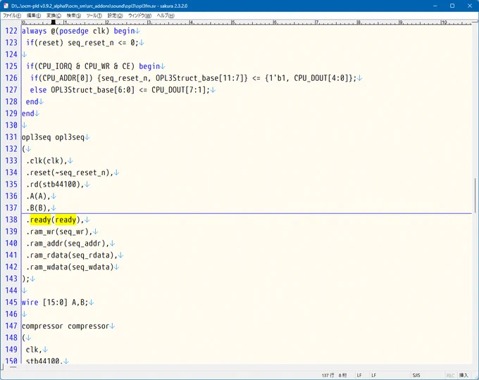Click '.ram_wr(seq_wr),' on line 139
The width and height of the screenshot is (479, 380).
click(59, 232)
